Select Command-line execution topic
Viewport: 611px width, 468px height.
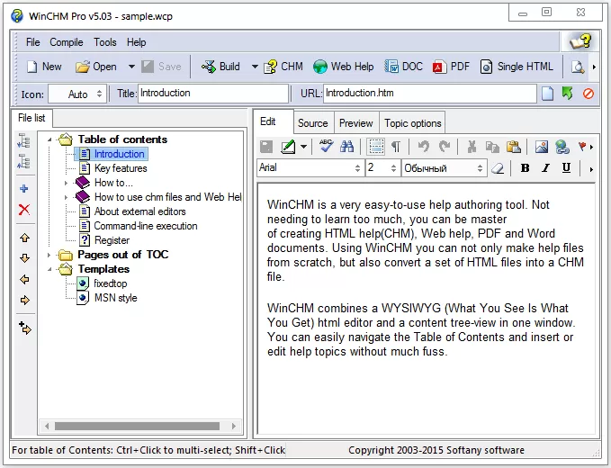tap(146, 226)
